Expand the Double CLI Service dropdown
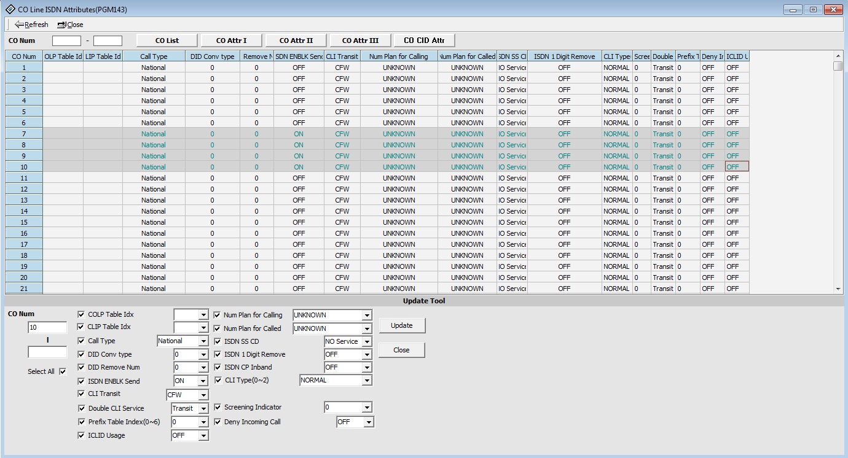Image resolution: width=848 pixels, height=458 pixels. point(203,409)
